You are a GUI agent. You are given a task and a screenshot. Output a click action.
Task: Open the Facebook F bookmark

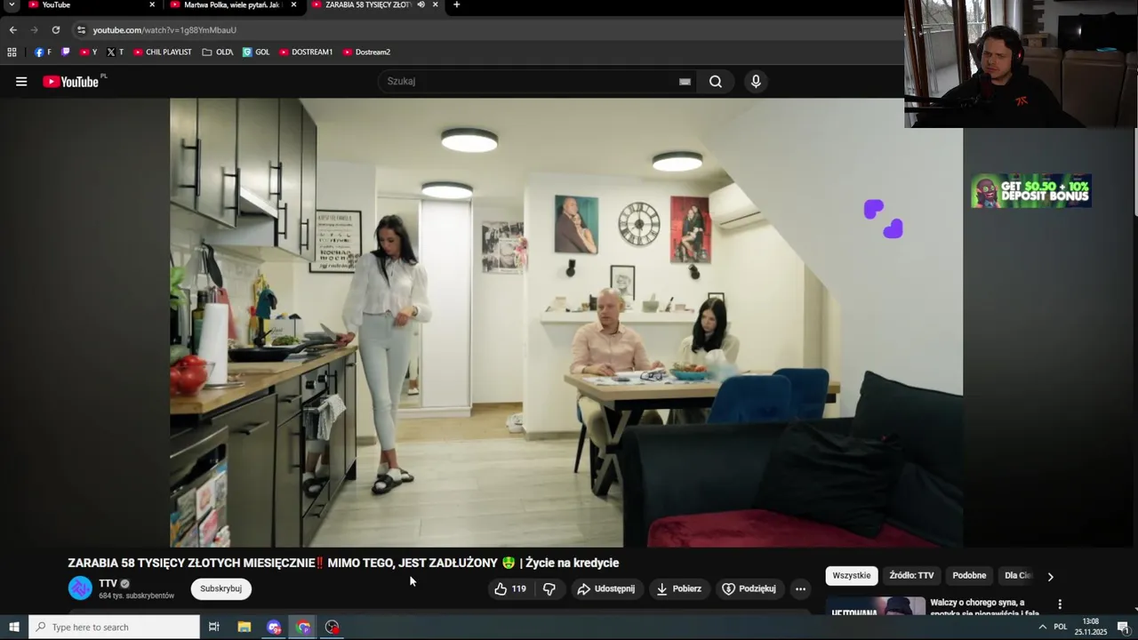click(x=43, y=52)
